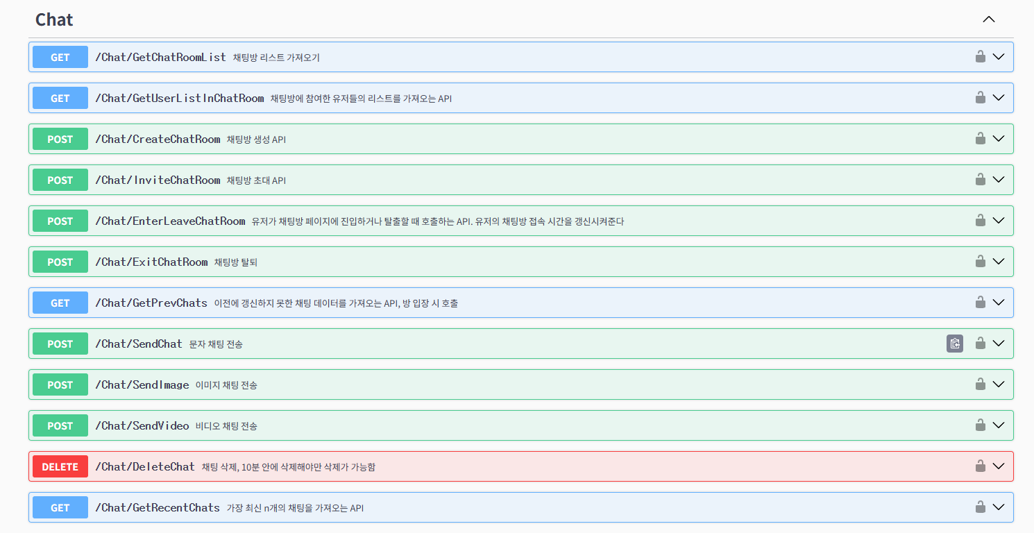The height and width of the screenshot is (533, 1034).
Task: Click GET badge of GetRecentChats
Action: [60, 507]
